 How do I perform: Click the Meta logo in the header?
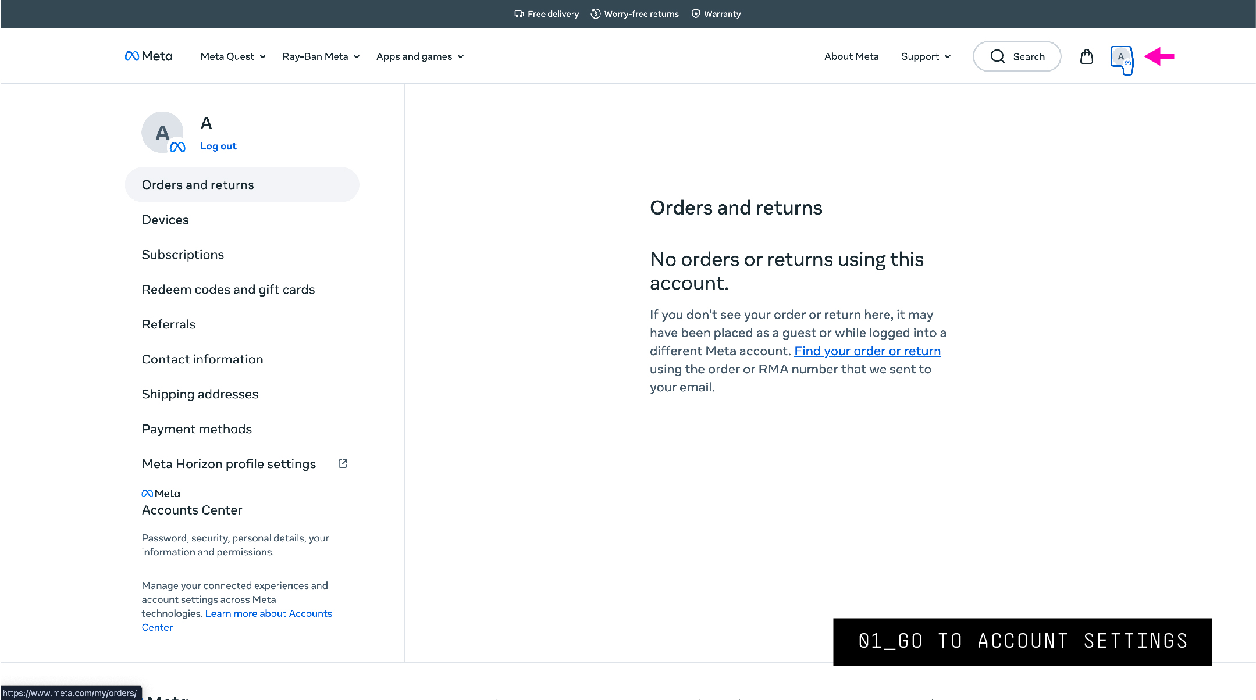point(149,56)
